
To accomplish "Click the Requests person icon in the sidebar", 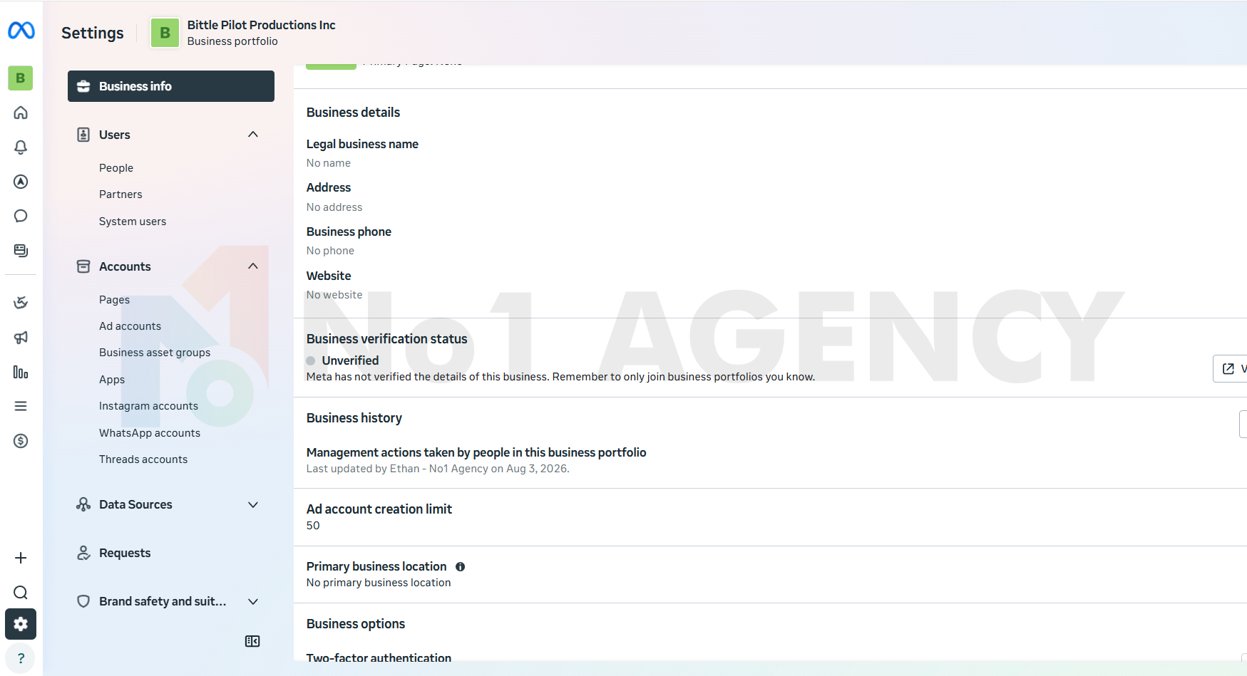I will 83,553.
